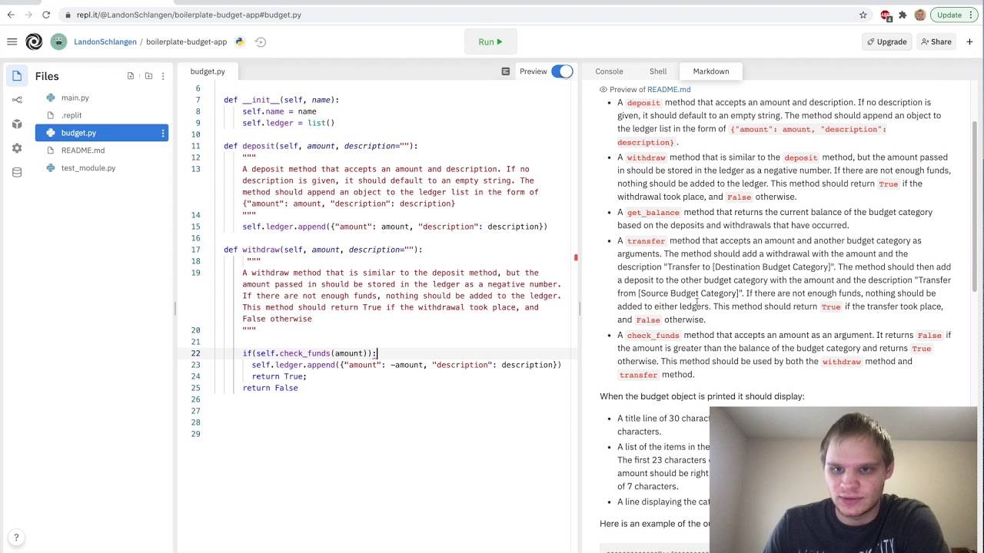Open the .replit file
The width and height of the screenshot is (984, 553).
[x=71, y=115]
